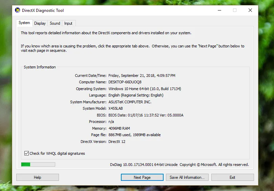
Task: Open Save All Information dialog
Action: 187,177
